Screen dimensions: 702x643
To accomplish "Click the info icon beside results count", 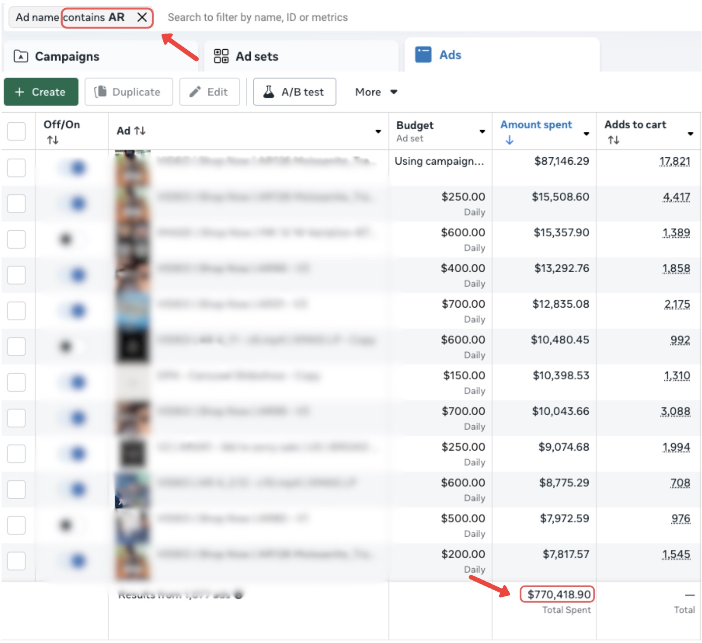I will (x=238, y=595).
